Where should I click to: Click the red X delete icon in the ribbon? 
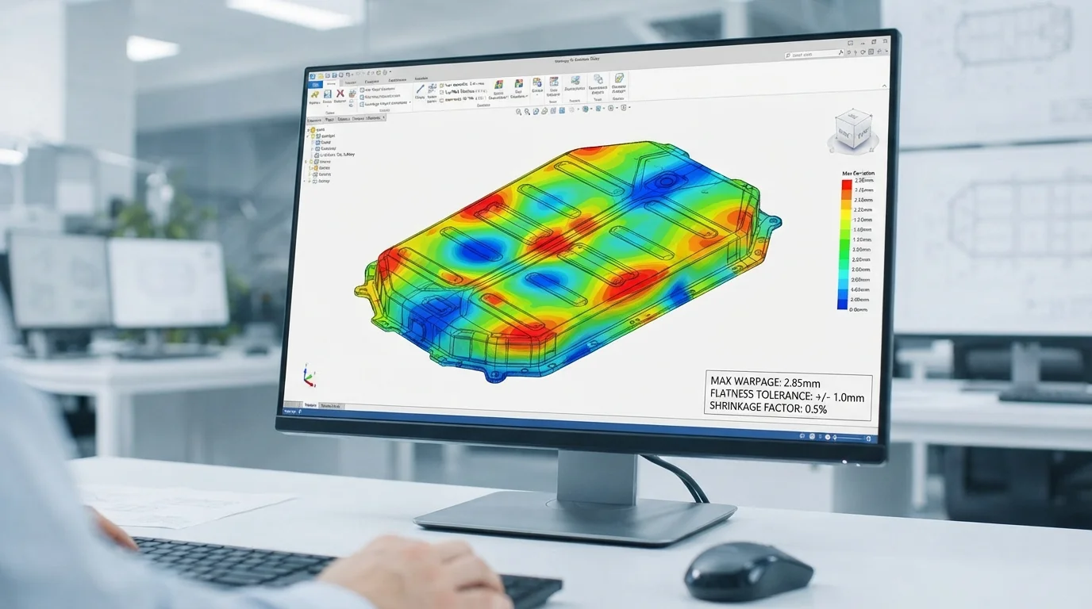(x=340, y=93)
